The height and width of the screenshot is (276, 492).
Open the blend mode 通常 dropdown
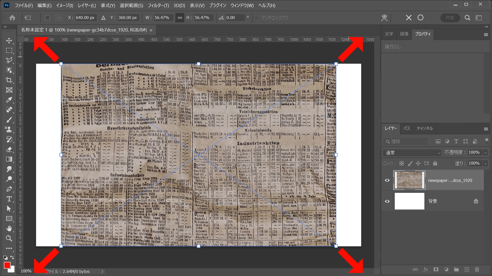click(412, 153)
